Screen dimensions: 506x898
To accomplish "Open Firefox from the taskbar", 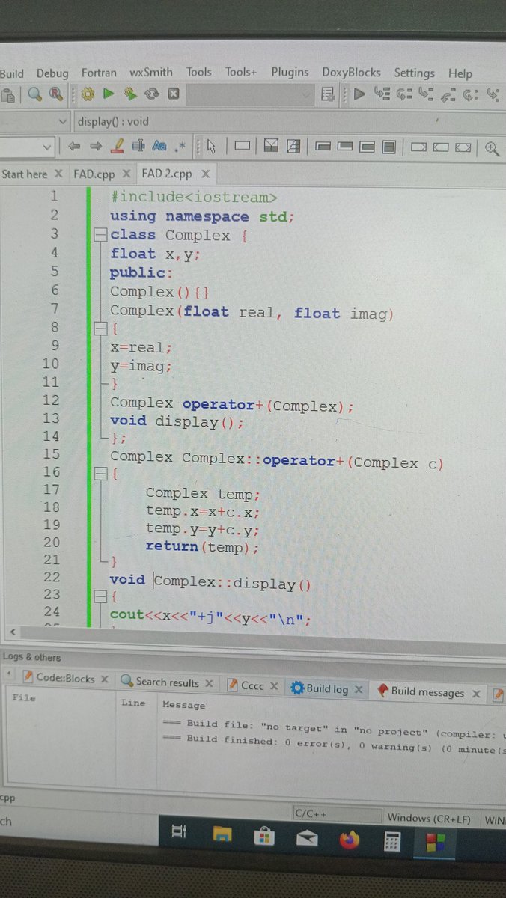I will pyautogui.click(x=349, y=840).
